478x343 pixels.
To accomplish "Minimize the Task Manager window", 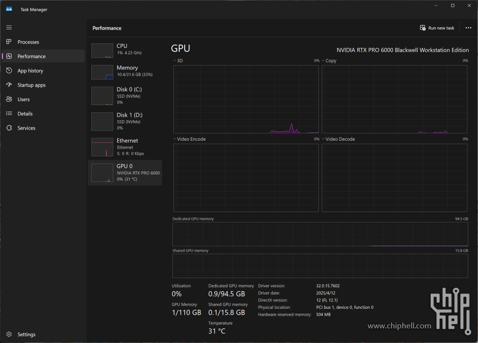I will click(436, 5).
